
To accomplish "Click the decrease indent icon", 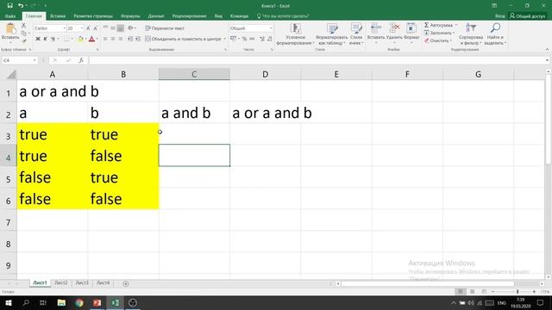I will pos(130,39).
